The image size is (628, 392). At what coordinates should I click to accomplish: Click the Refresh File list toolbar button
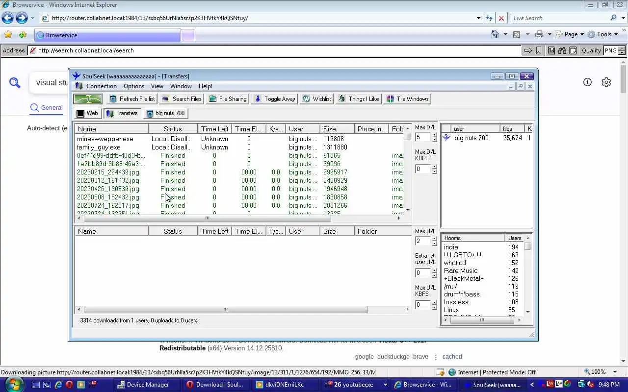tap(132, 99)
